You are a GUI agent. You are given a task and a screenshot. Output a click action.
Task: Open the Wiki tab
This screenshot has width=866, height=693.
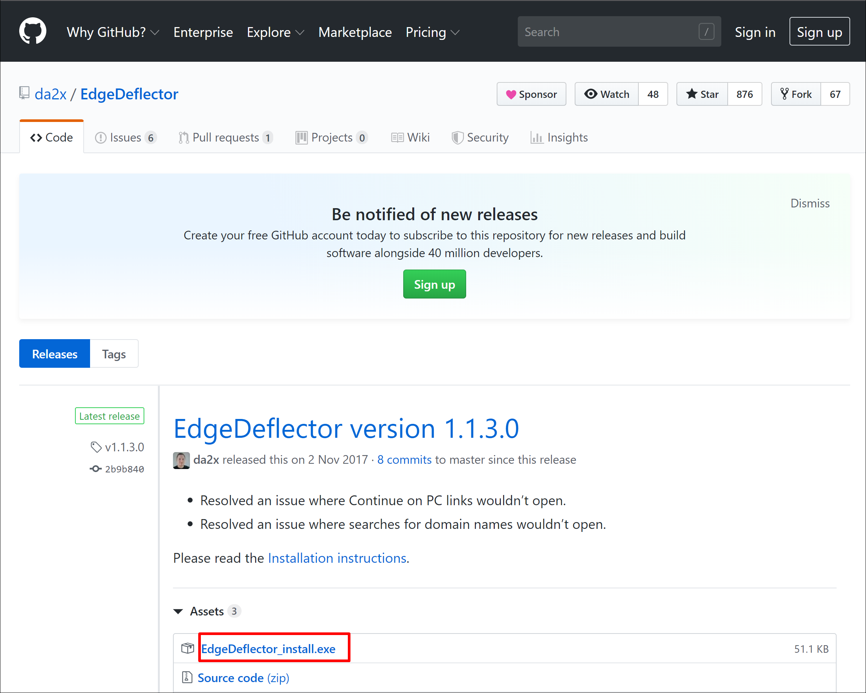[410, 137]
